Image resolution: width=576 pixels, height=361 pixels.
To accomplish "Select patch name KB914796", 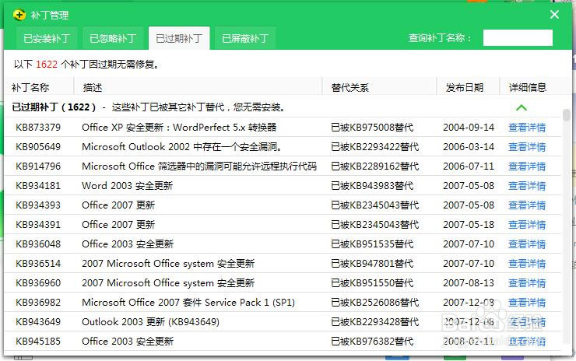I will click(38, 166).
